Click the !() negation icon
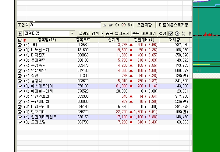Image resolution: width=220 pixels, height=152 pixels. (x=130, y=25)
